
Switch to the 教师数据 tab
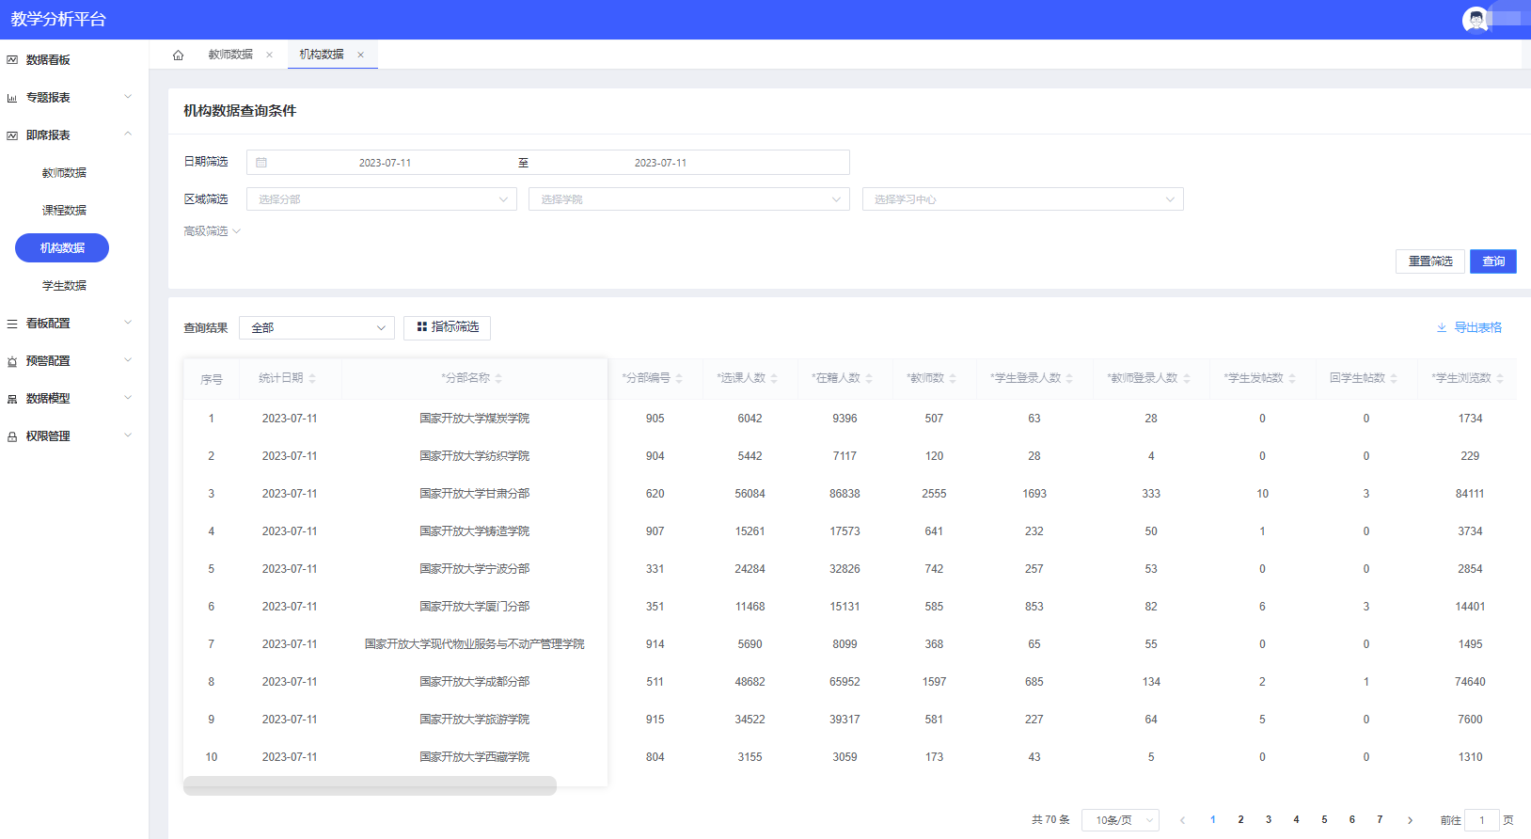tap(230, 55)
